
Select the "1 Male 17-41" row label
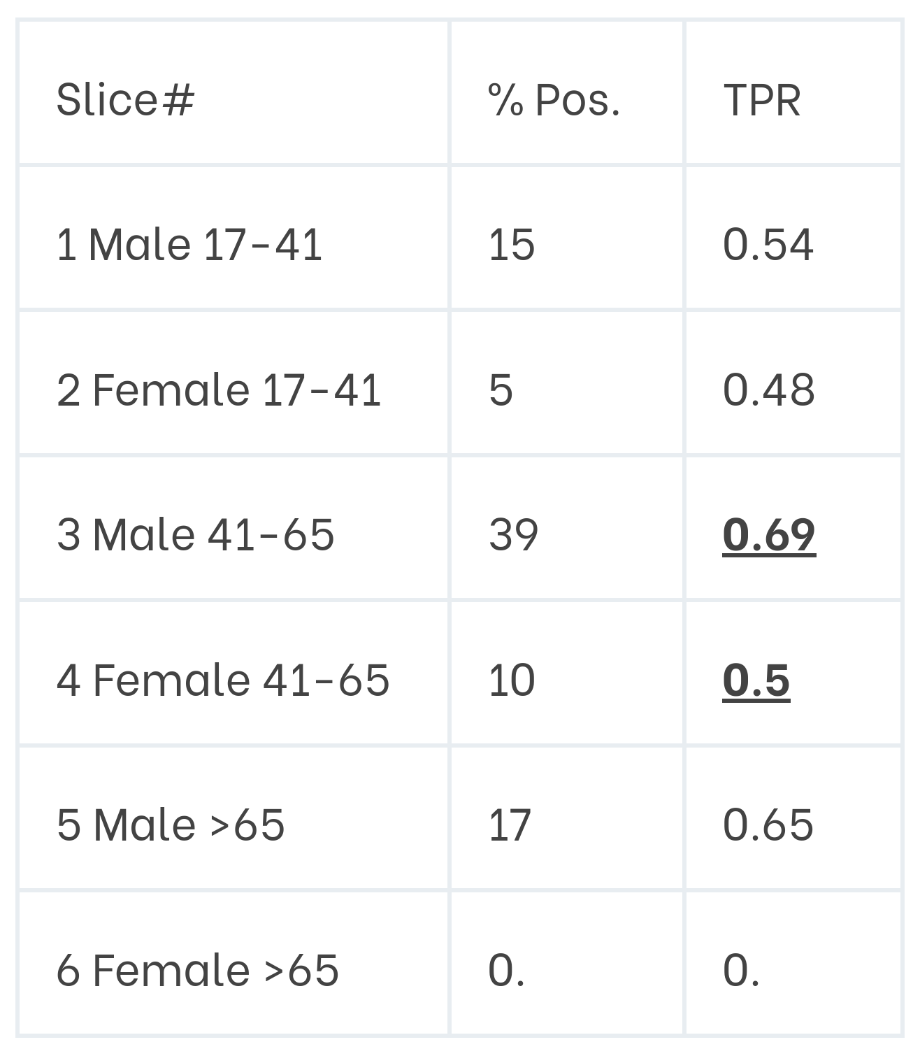[x=189, y=245]
